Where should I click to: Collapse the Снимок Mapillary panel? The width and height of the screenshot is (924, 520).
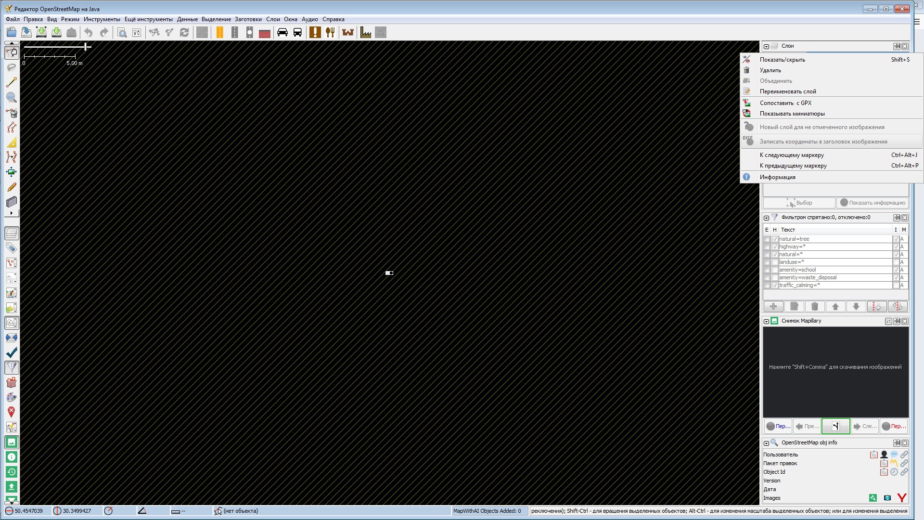766,321
